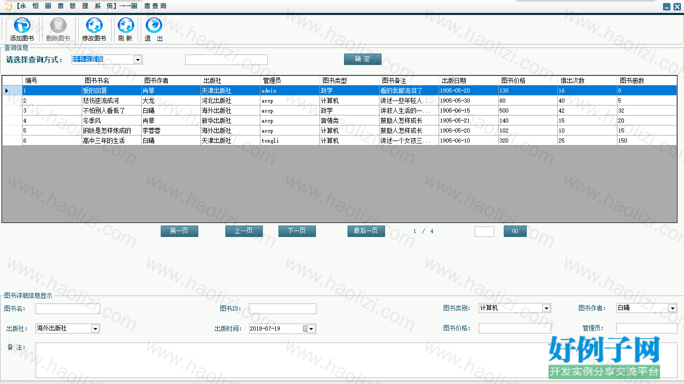Viewport: 684px width, 384px height.
Task: Click price cell 320
Action: (x=529, y=140)
